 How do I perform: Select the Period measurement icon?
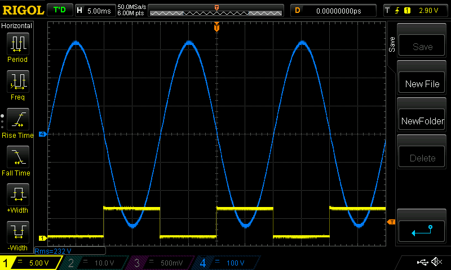point(17,43)
